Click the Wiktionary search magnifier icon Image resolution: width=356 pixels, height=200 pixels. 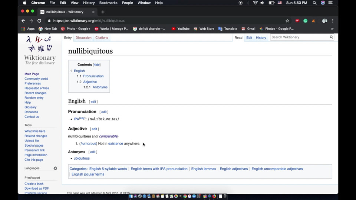coord(331,37)
